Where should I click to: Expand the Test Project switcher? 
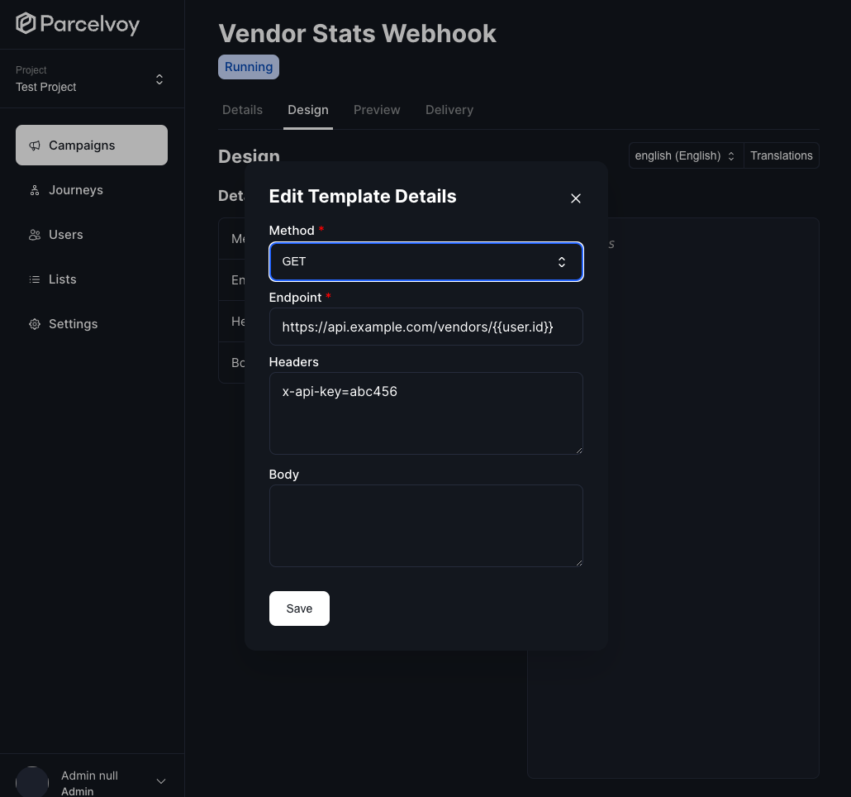pyautogui.click(x=159, y=79)
